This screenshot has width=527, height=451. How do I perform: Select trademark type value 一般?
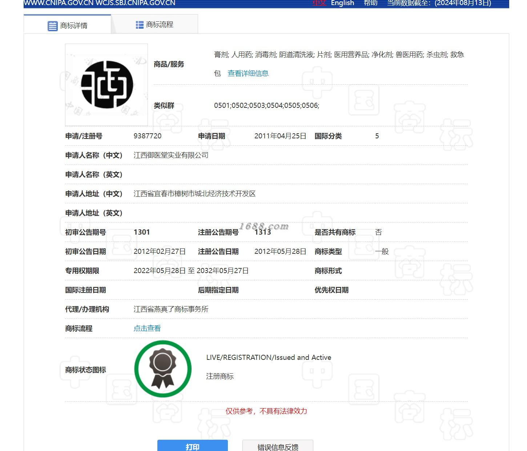[x=382, y=251]
